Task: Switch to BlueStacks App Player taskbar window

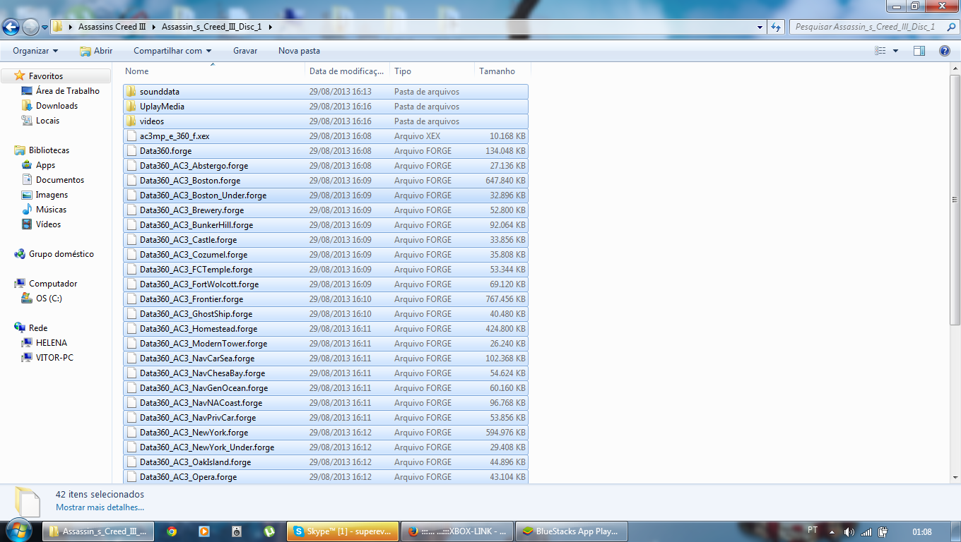Action: pos(571,531)
